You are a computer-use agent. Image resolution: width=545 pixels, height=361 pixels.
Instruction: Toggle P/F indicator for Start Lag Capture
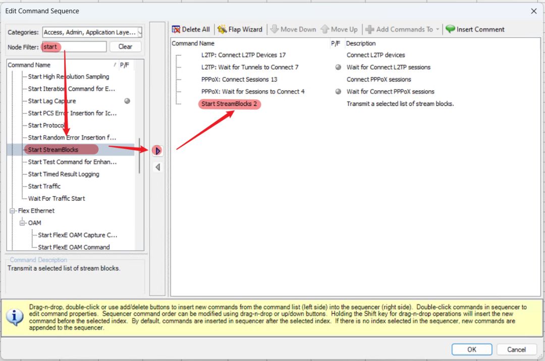coord(127,101)
